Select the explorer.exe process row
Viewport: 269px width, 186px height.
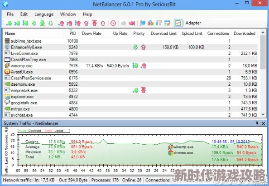(x=130, y=97)
